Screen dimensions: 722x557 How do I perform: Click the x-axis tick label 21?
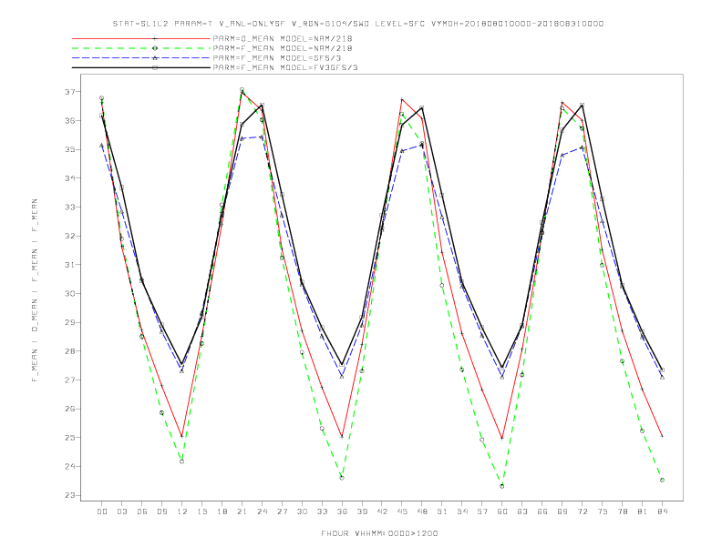coord(242,511)
